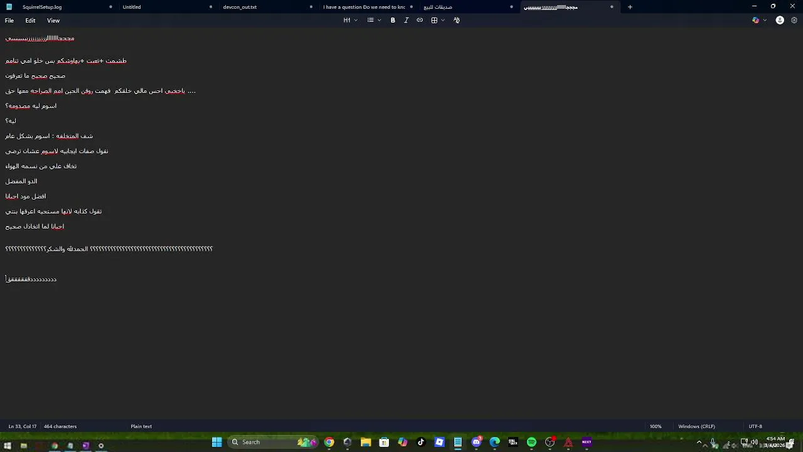Viewport: 803px width, 452px height.
Task: Expand the list style dropdown arrow
Action: coord(379,20)
